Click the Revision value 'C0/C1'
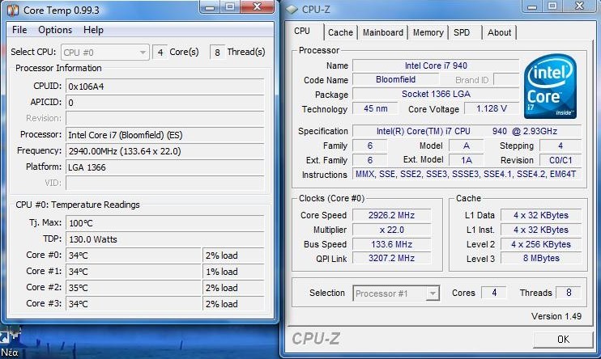This screenshot has height=359, width=601. coord(561,160)
